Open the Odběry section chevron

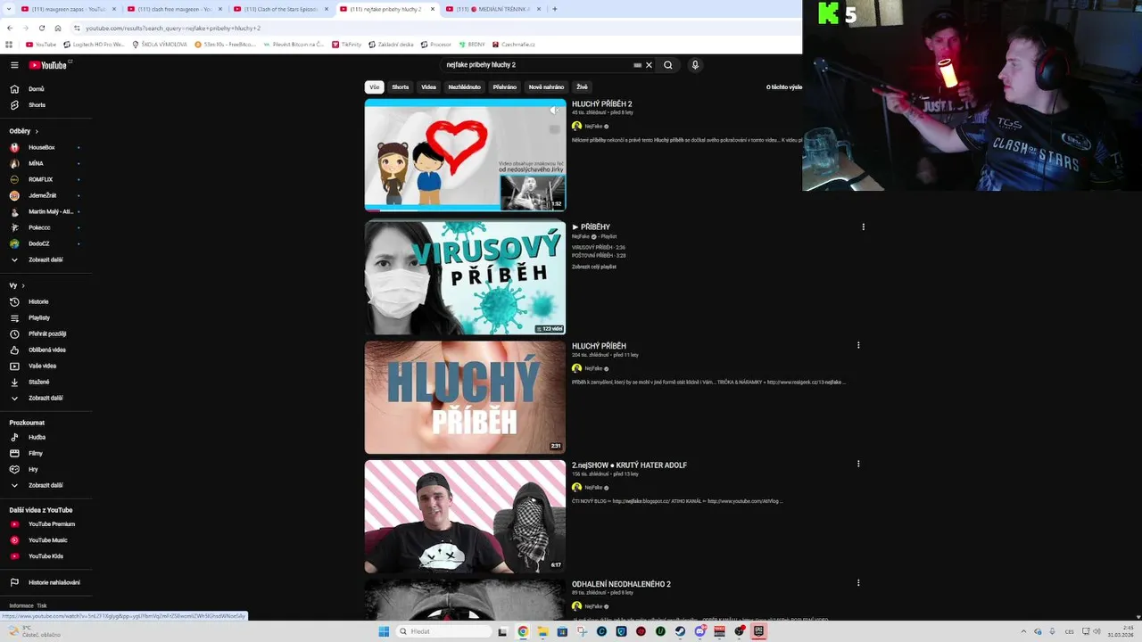37,131
